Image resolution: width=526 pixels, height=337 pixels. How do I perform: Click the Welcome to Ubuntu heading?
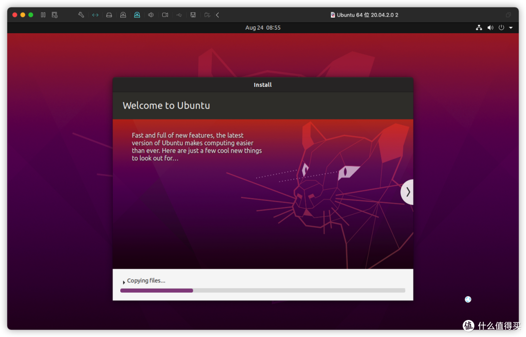[167, 105]
